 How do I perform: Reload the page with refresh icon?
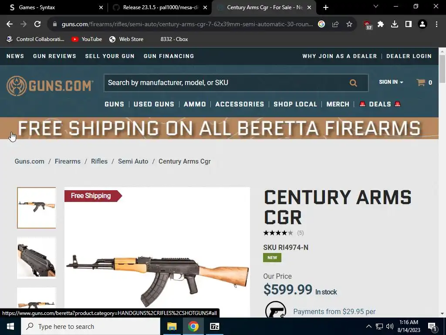(x=37, y=24)
